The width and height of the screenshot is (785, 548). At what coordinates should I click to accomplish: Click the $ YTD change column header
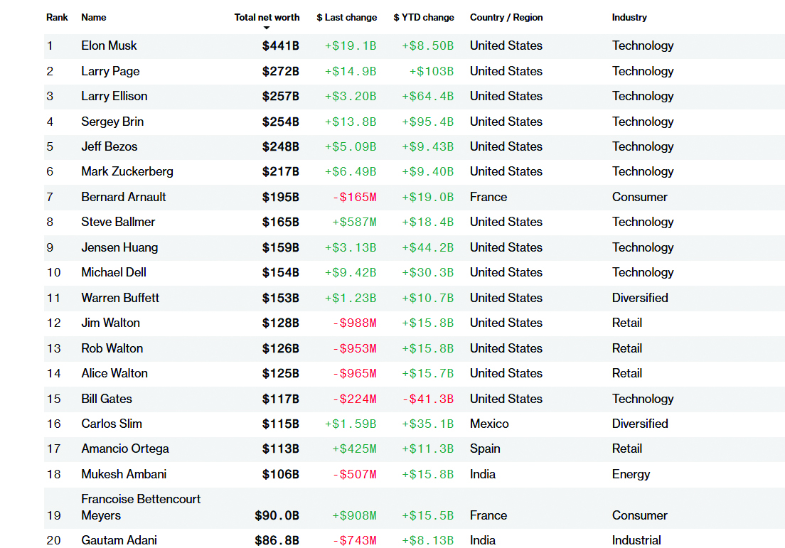pyautogui.click(x=423, y=17)
